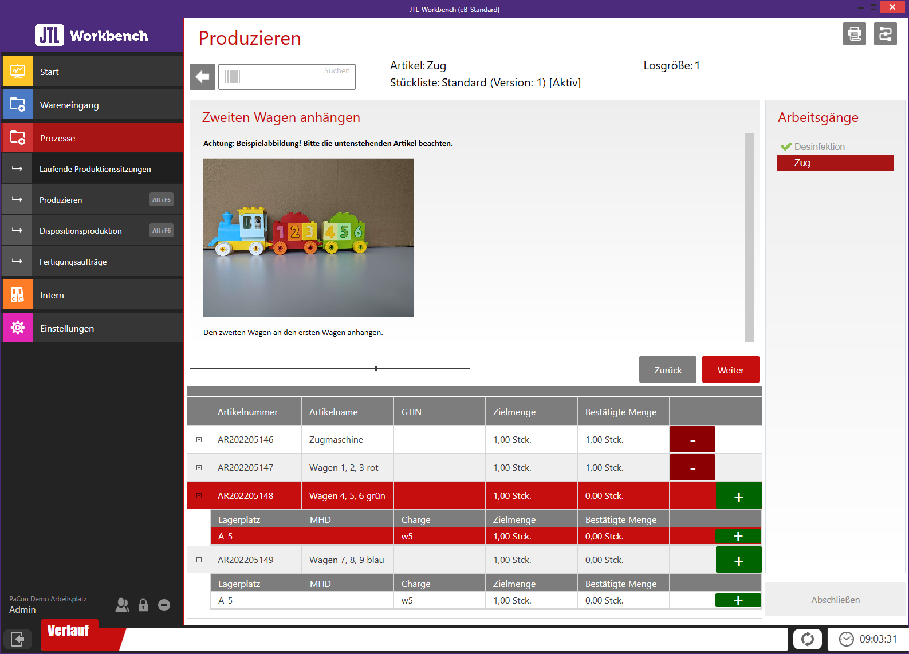Click the Prozesse folder icon
Image resolution: width=909 pixels, height=654 pixels.
pos(18,138)
